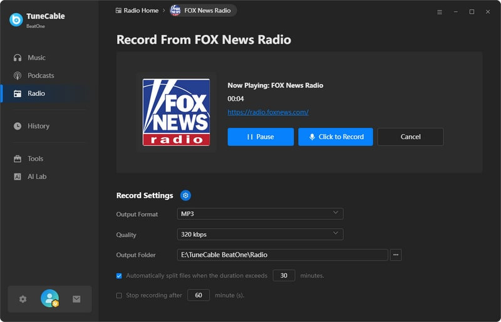Click the user profile avatar icon

click(50, 298)
